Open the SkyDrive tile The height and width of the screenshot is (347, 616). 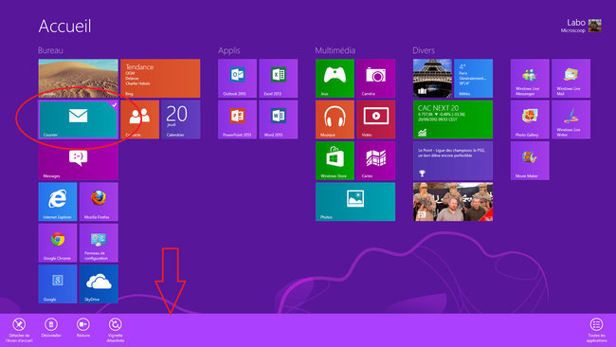(x=99, y=283)
